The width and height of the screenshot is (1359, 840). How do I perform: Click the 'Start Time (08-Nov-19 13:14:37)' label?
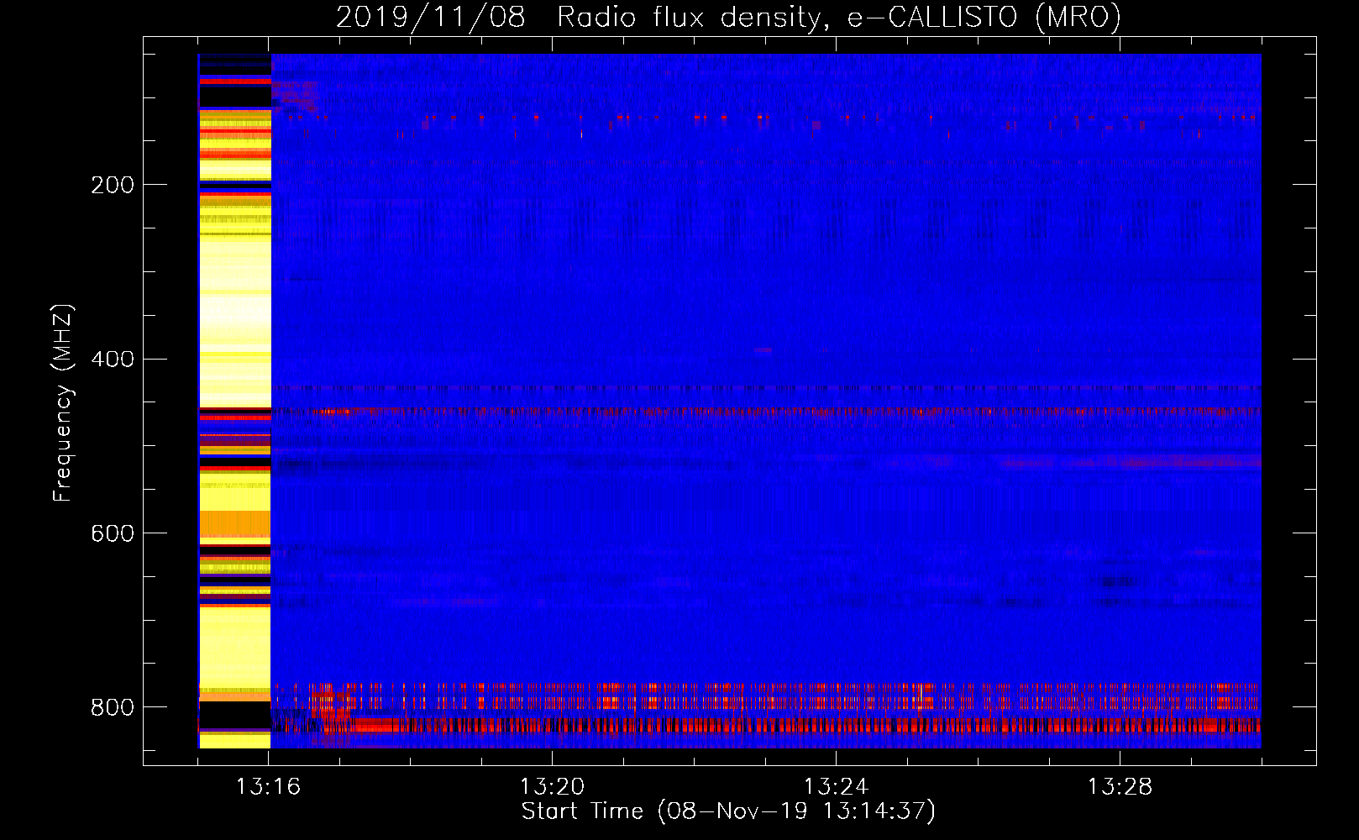tap(728, 811)
